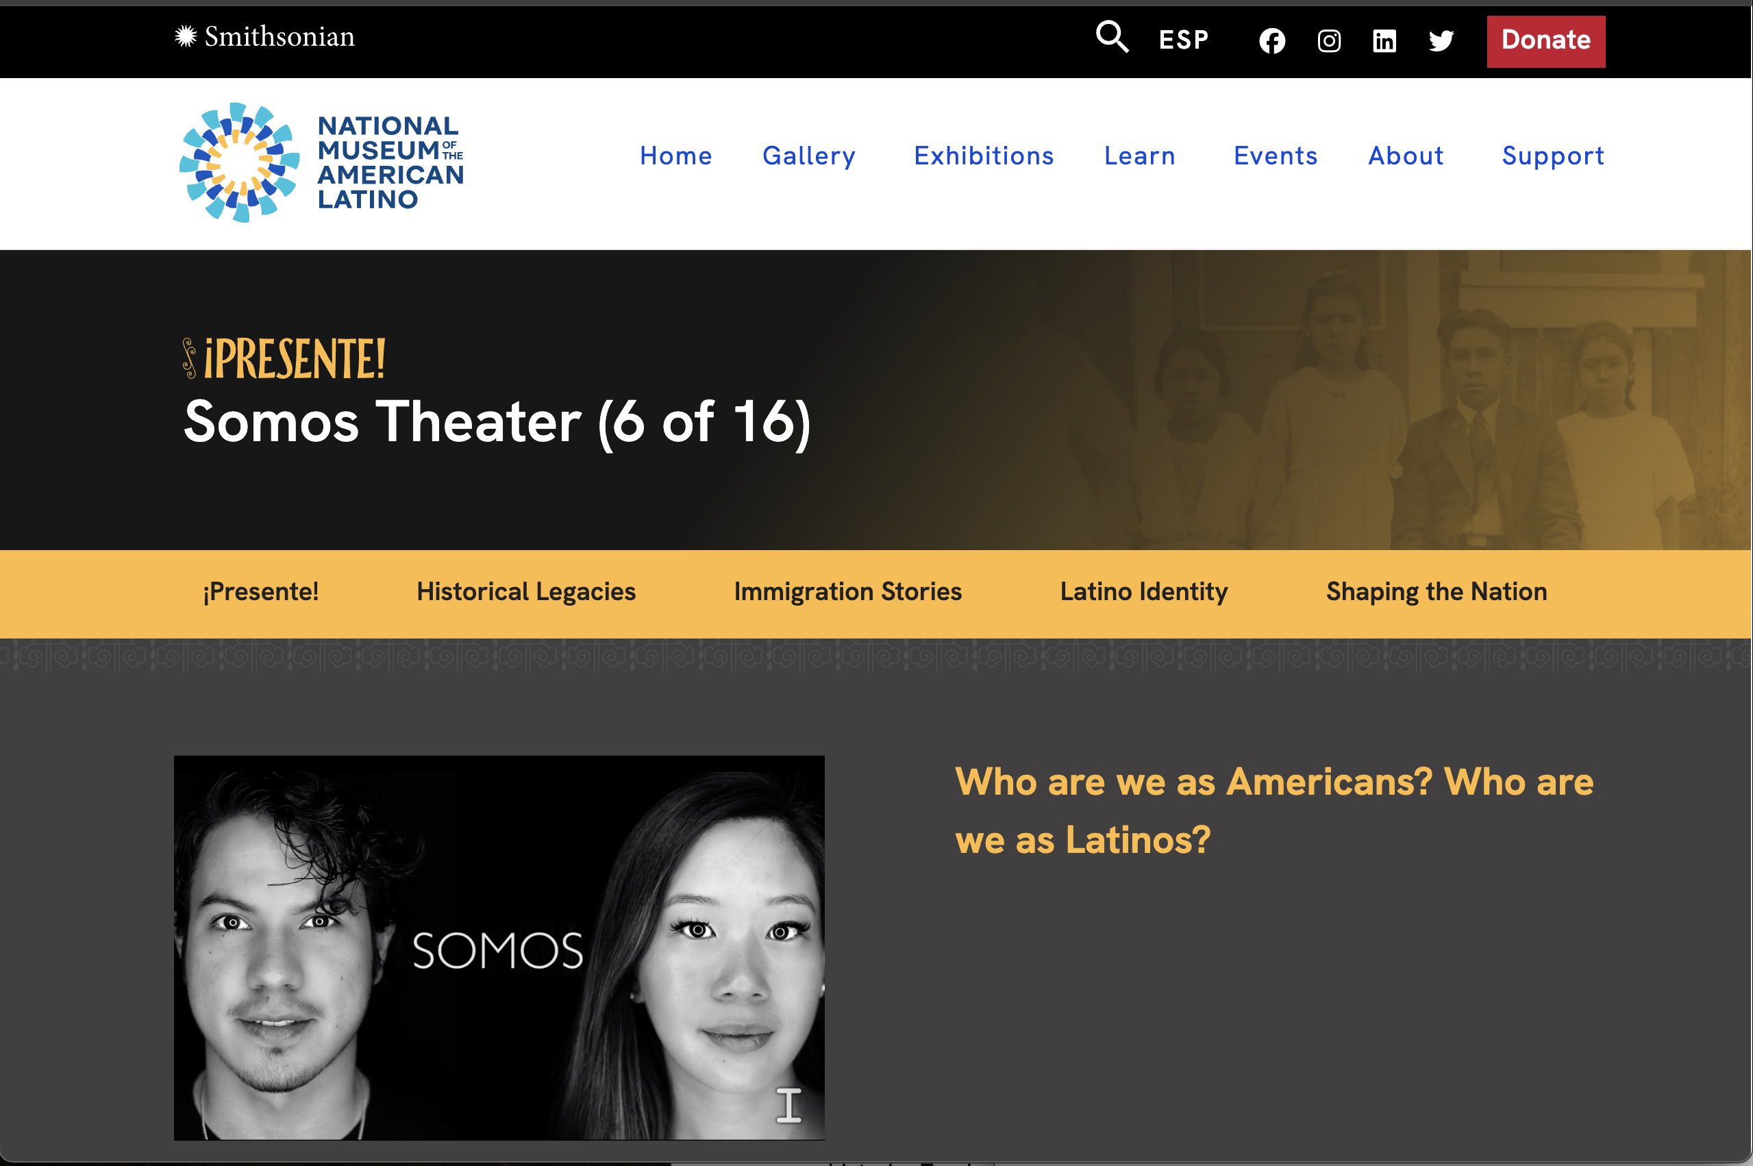The image size is (1753, 1166).
Task: Open the About menu item
Action: point(1406,156)
